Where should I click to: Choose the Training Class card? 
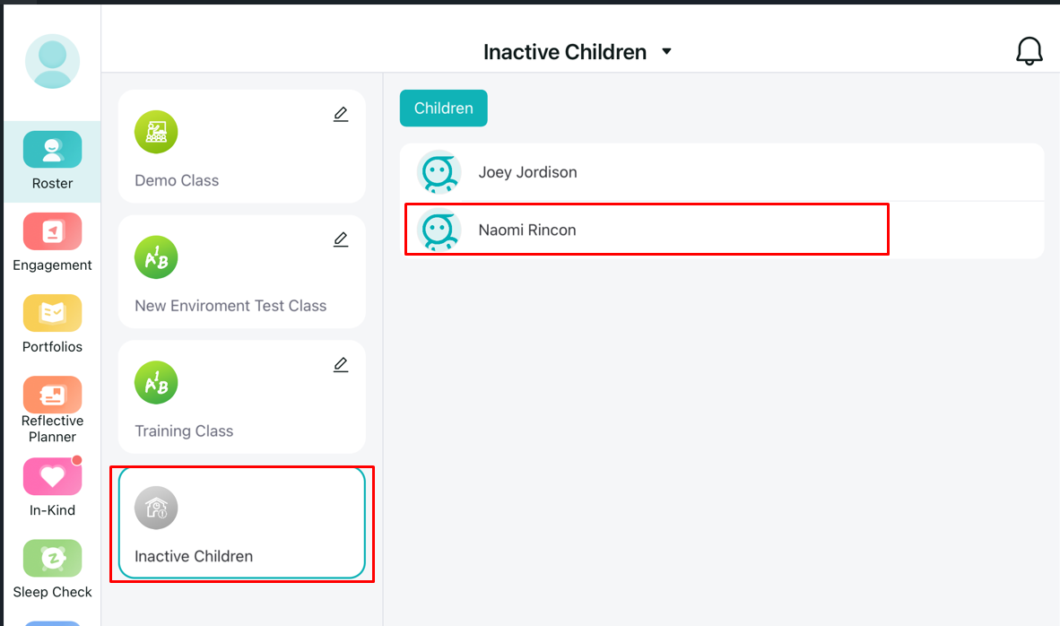(241, 397)
